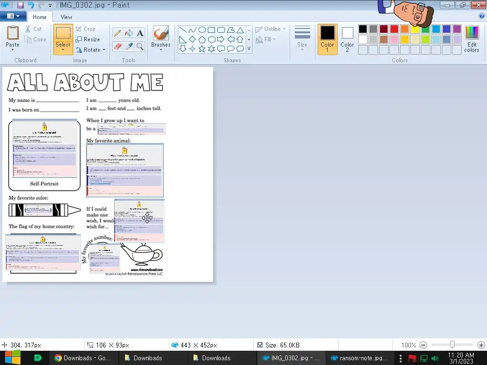Select the Pencil tool
The image size is (487, 365).
(x=117, y=33)
